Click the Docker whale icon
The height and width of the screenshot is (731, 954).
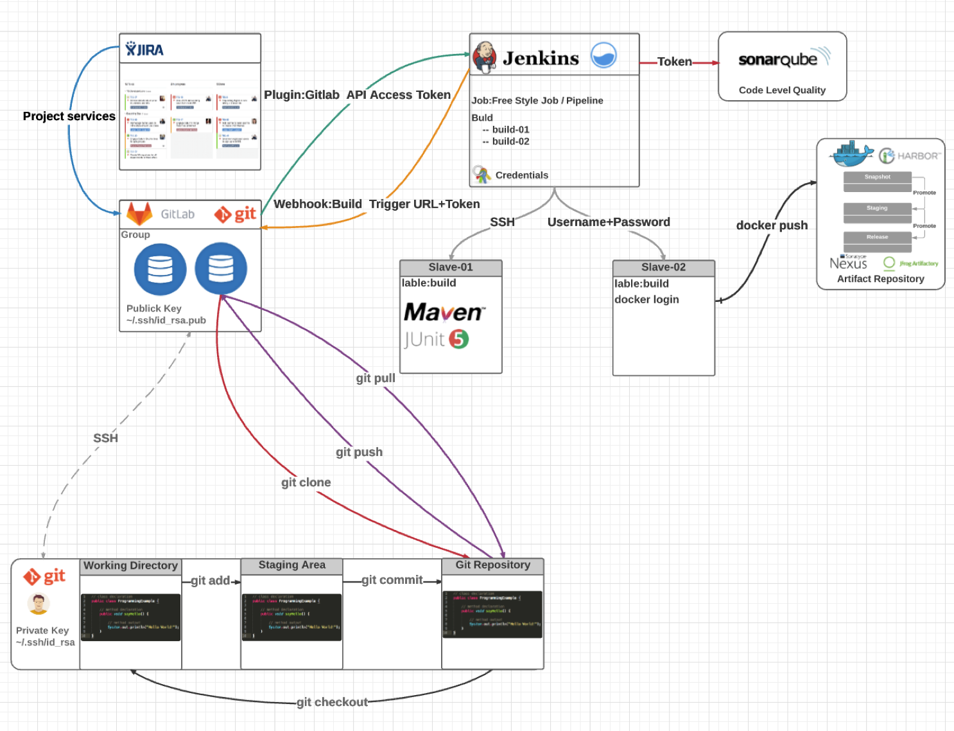coord(851,154)
